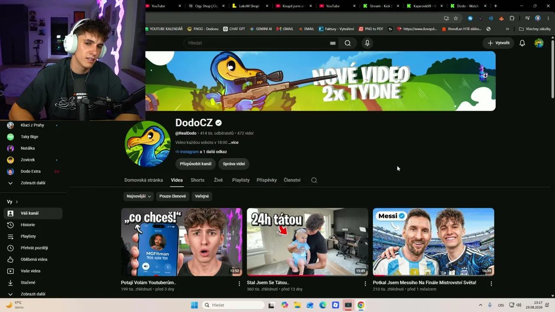Open Copilot from the taskbar
This screenshot has height=312, width=555.
(284, 305)
